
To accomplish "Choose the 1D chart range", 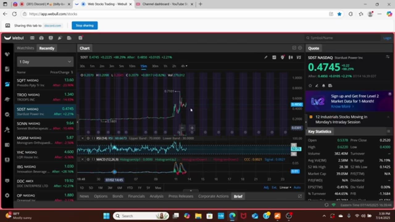I will (x=82, y=188).
